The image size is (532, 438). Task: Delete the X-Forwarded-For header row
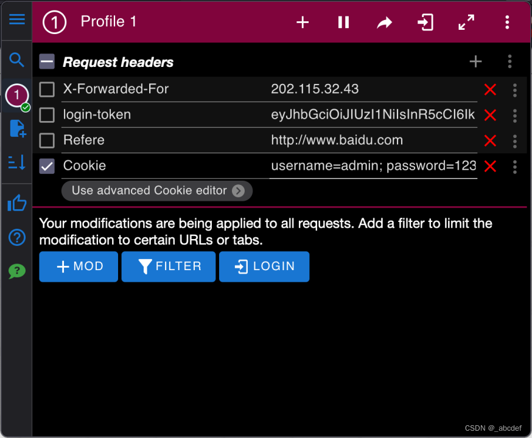point(490,89)
